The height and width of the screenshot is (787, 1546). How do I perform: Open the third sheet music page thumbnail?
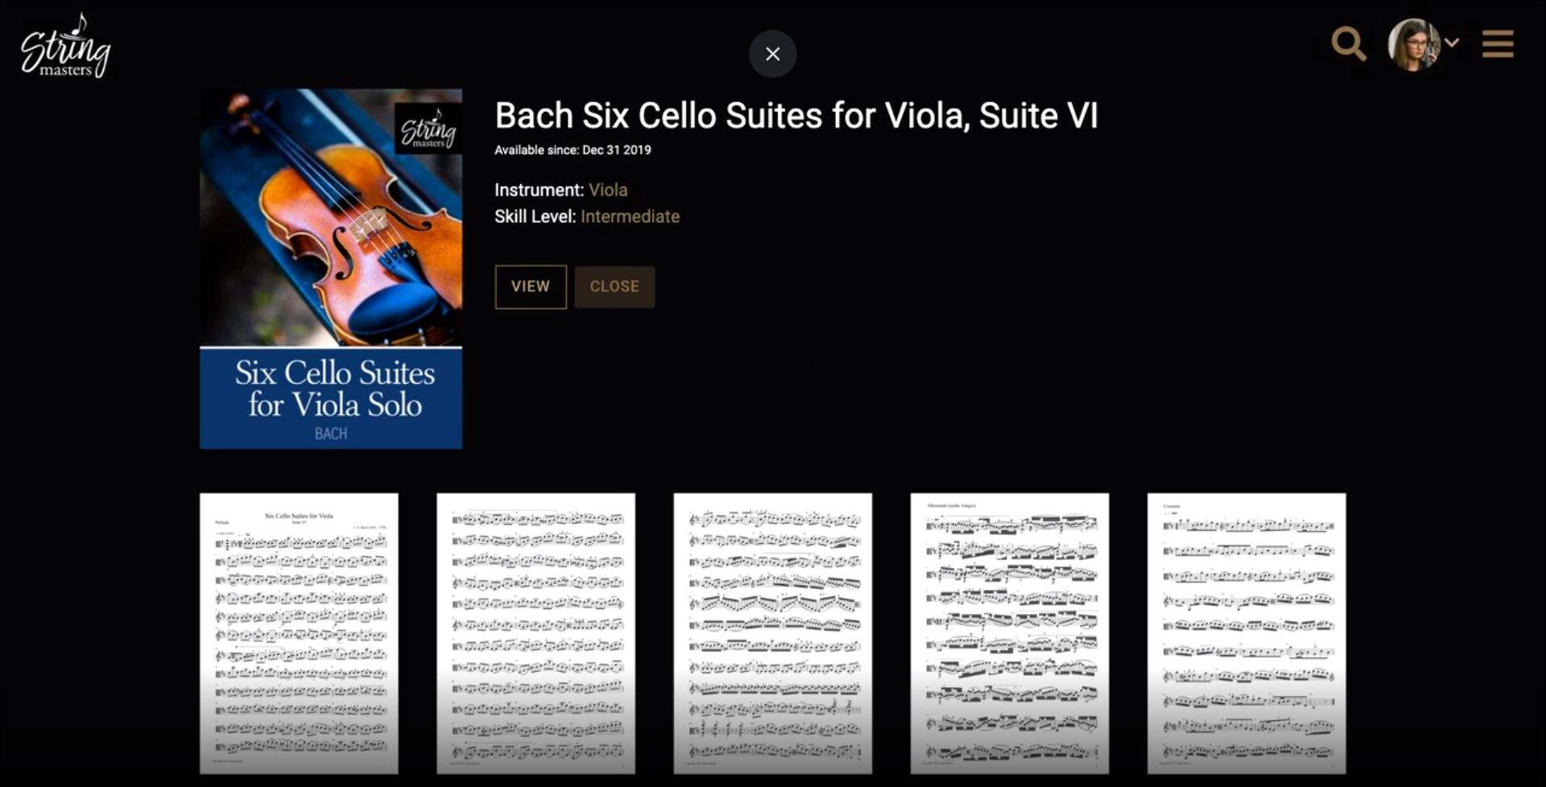(x=772, y=633)
